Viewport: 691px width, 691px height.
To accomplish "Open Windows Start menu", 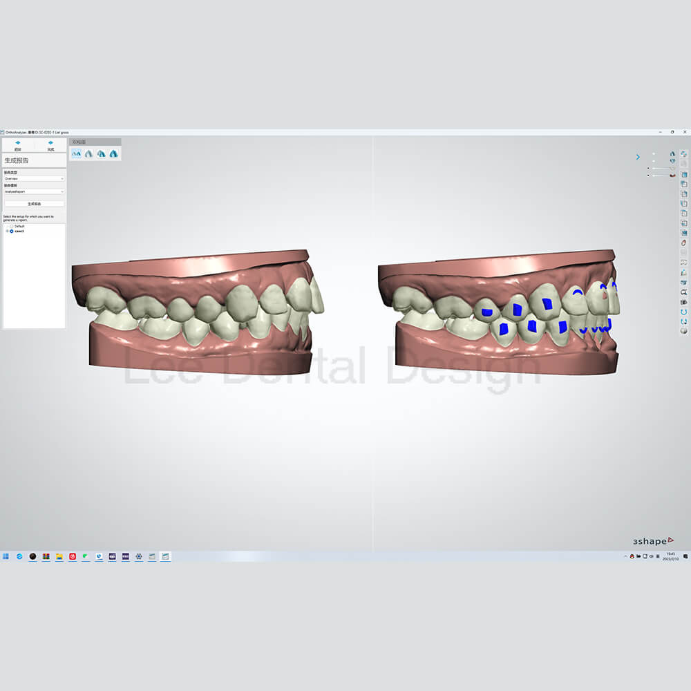I will tap(6, 556).
